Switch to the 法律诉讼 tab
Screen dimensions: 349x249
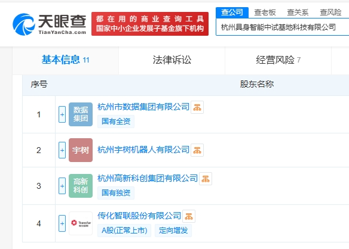click(172, 60)
